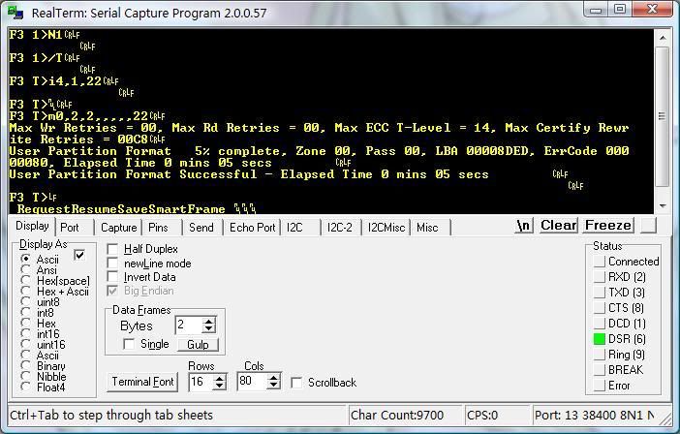The height and width of the screenshot is (434, 680).
Task: Click the BREAK status indicator
Action: click(600, 370)
